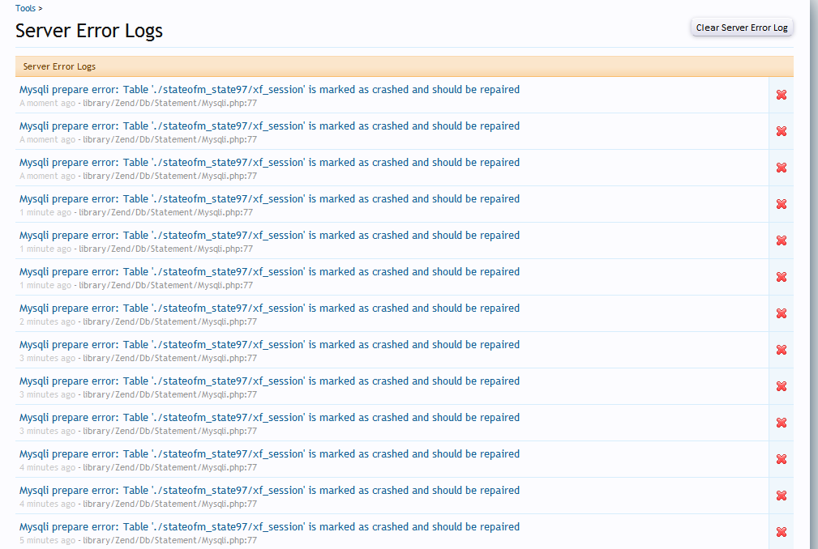Open the topmost Mysqli prepare error details

269,90
